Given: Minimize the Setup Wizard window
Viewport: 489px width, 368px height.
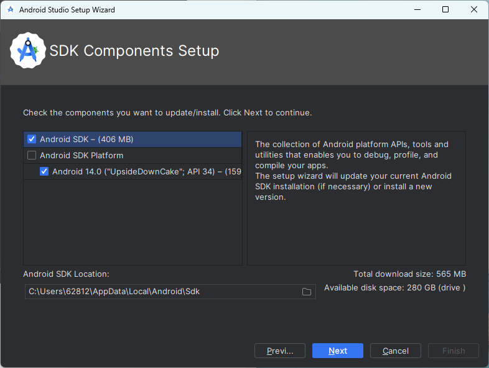Looking at the screenshot, I should [x=417, y=10].
